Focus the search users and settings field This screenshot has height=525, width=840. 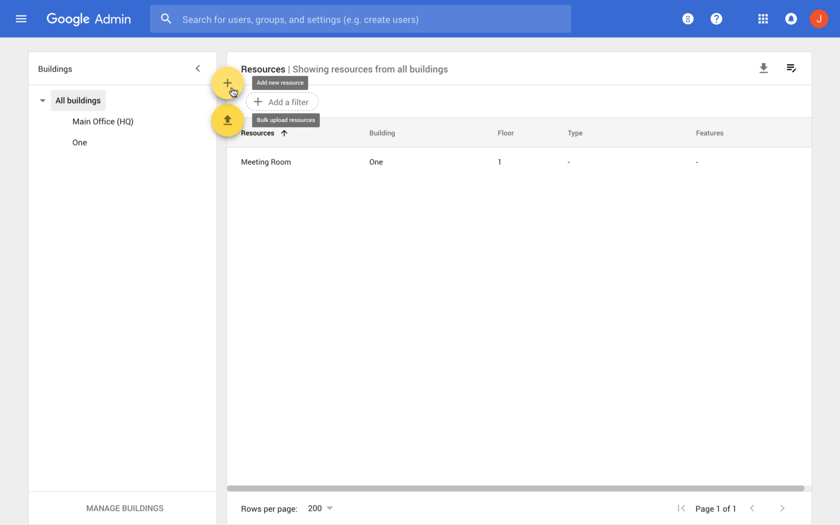[x=360, y=19]
